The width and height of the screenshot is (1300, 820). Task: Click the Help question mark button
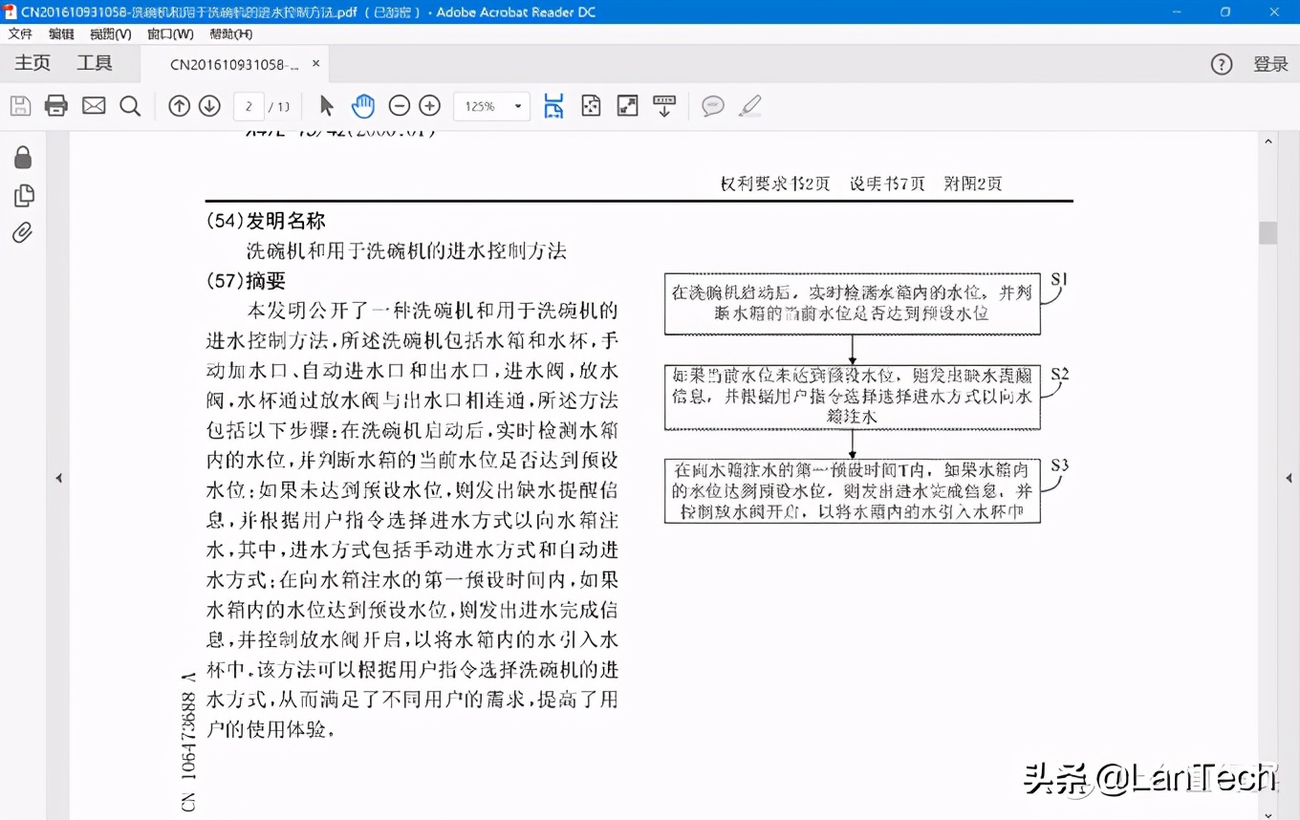pyautogui.click(x=1221, y=63)
